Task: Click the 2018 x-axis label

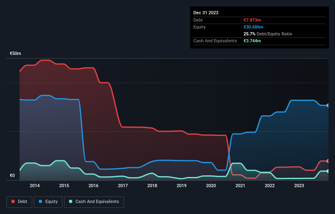Action: pos(152,186)
